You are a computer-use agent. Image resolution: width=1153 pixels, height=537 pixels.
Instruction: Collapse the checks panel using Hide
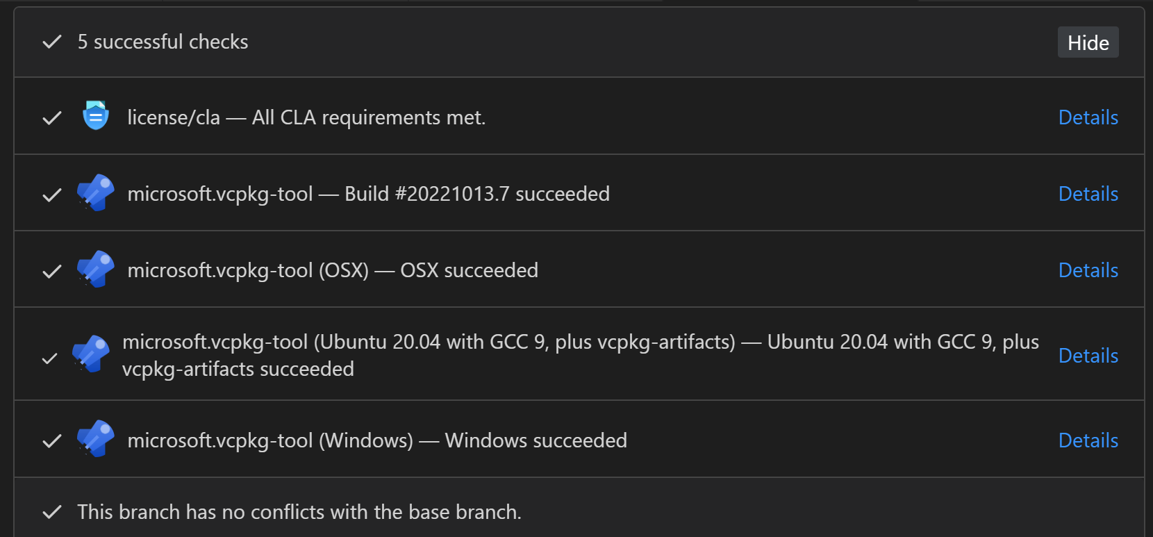(x=1088, y=42)
